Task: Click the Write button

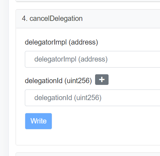Action: (38, 121)
